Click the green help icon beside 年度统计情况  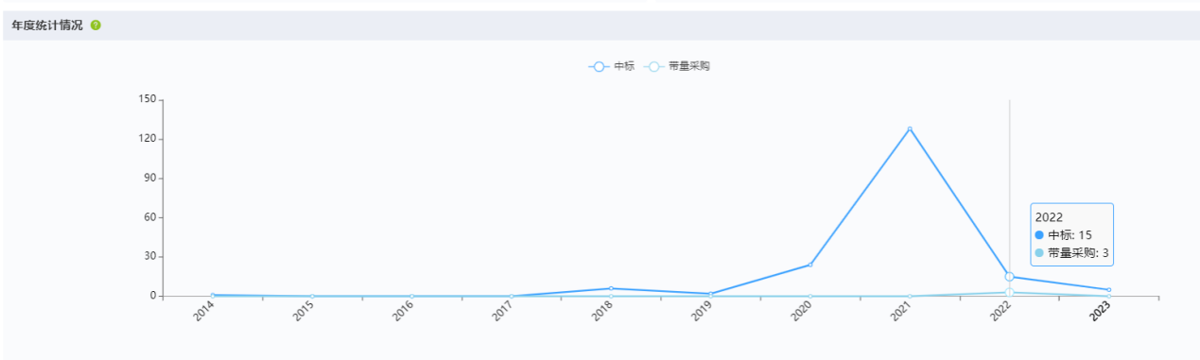(x=96, y=26)
